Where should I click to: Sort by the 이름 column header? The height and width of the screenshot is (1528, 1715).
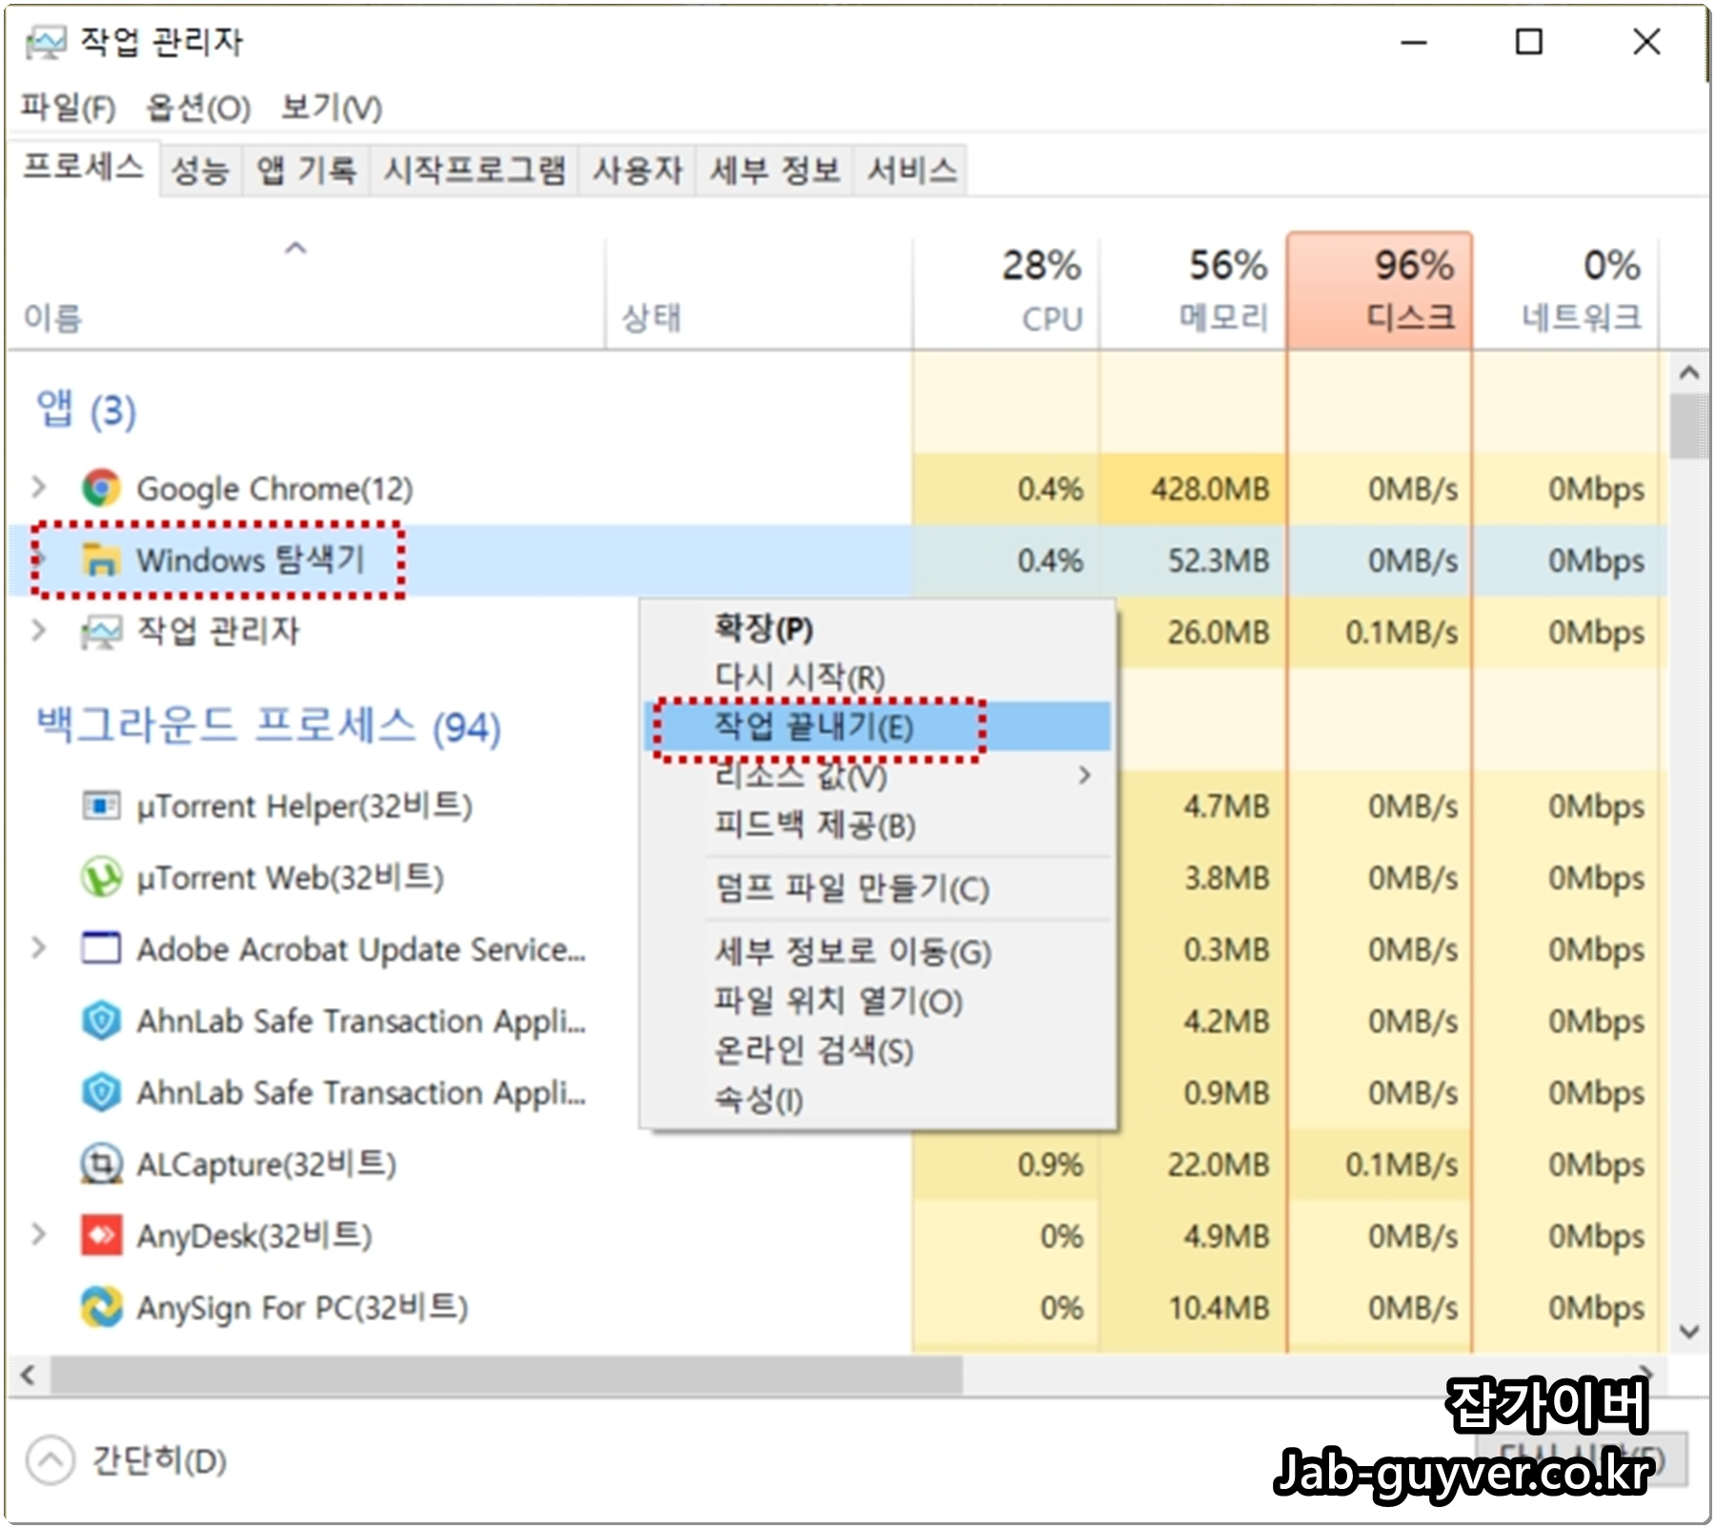[x=306, y=292]
